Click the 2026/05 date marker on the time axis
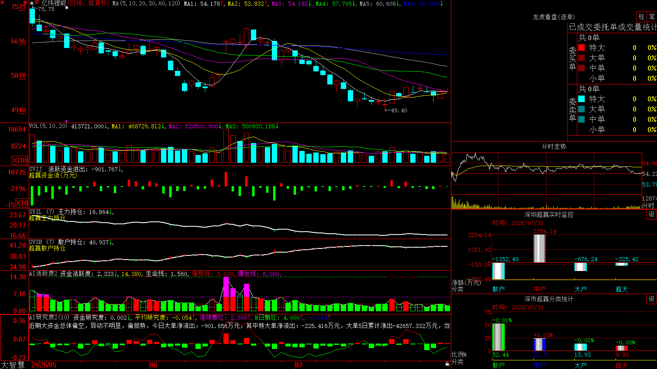The width and height of the screenshot is (657, 369). 44,365
